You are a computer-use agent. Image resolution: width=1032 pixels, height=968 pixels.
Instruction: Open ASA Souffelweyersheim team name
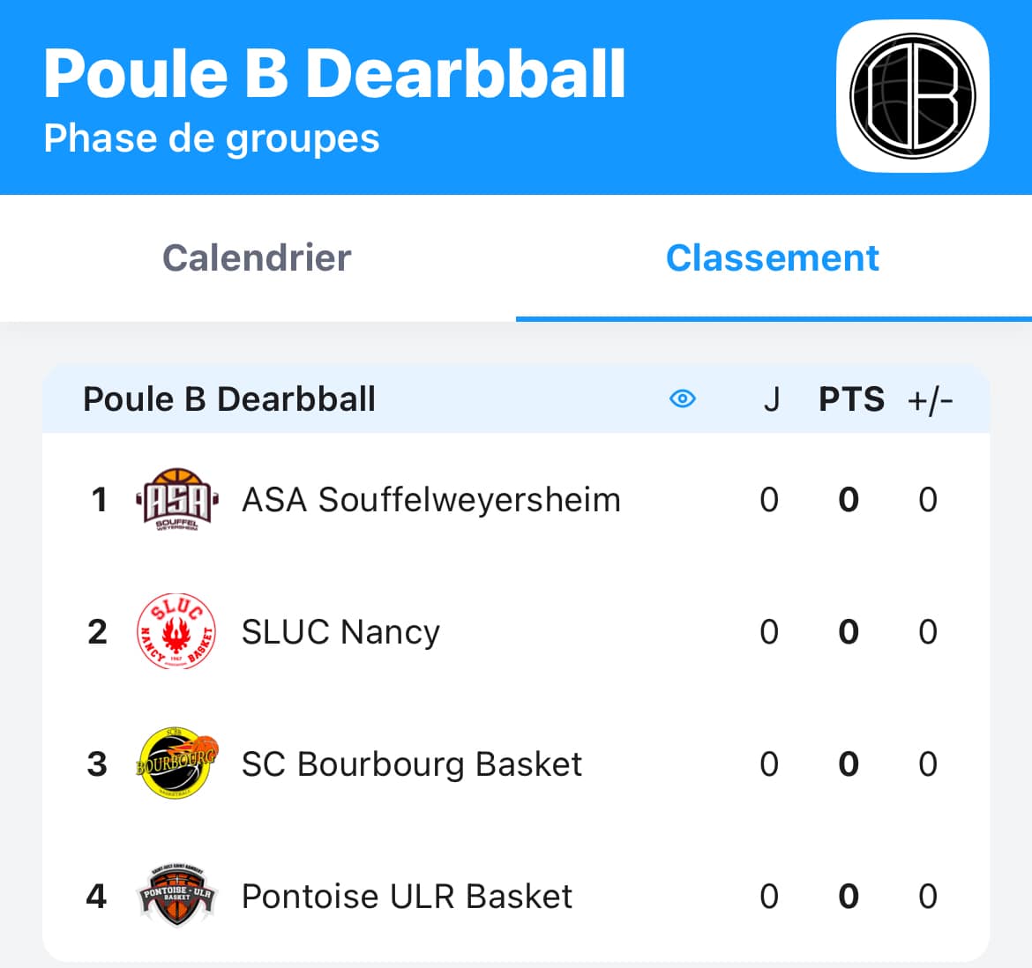click(x=430, y=500)
